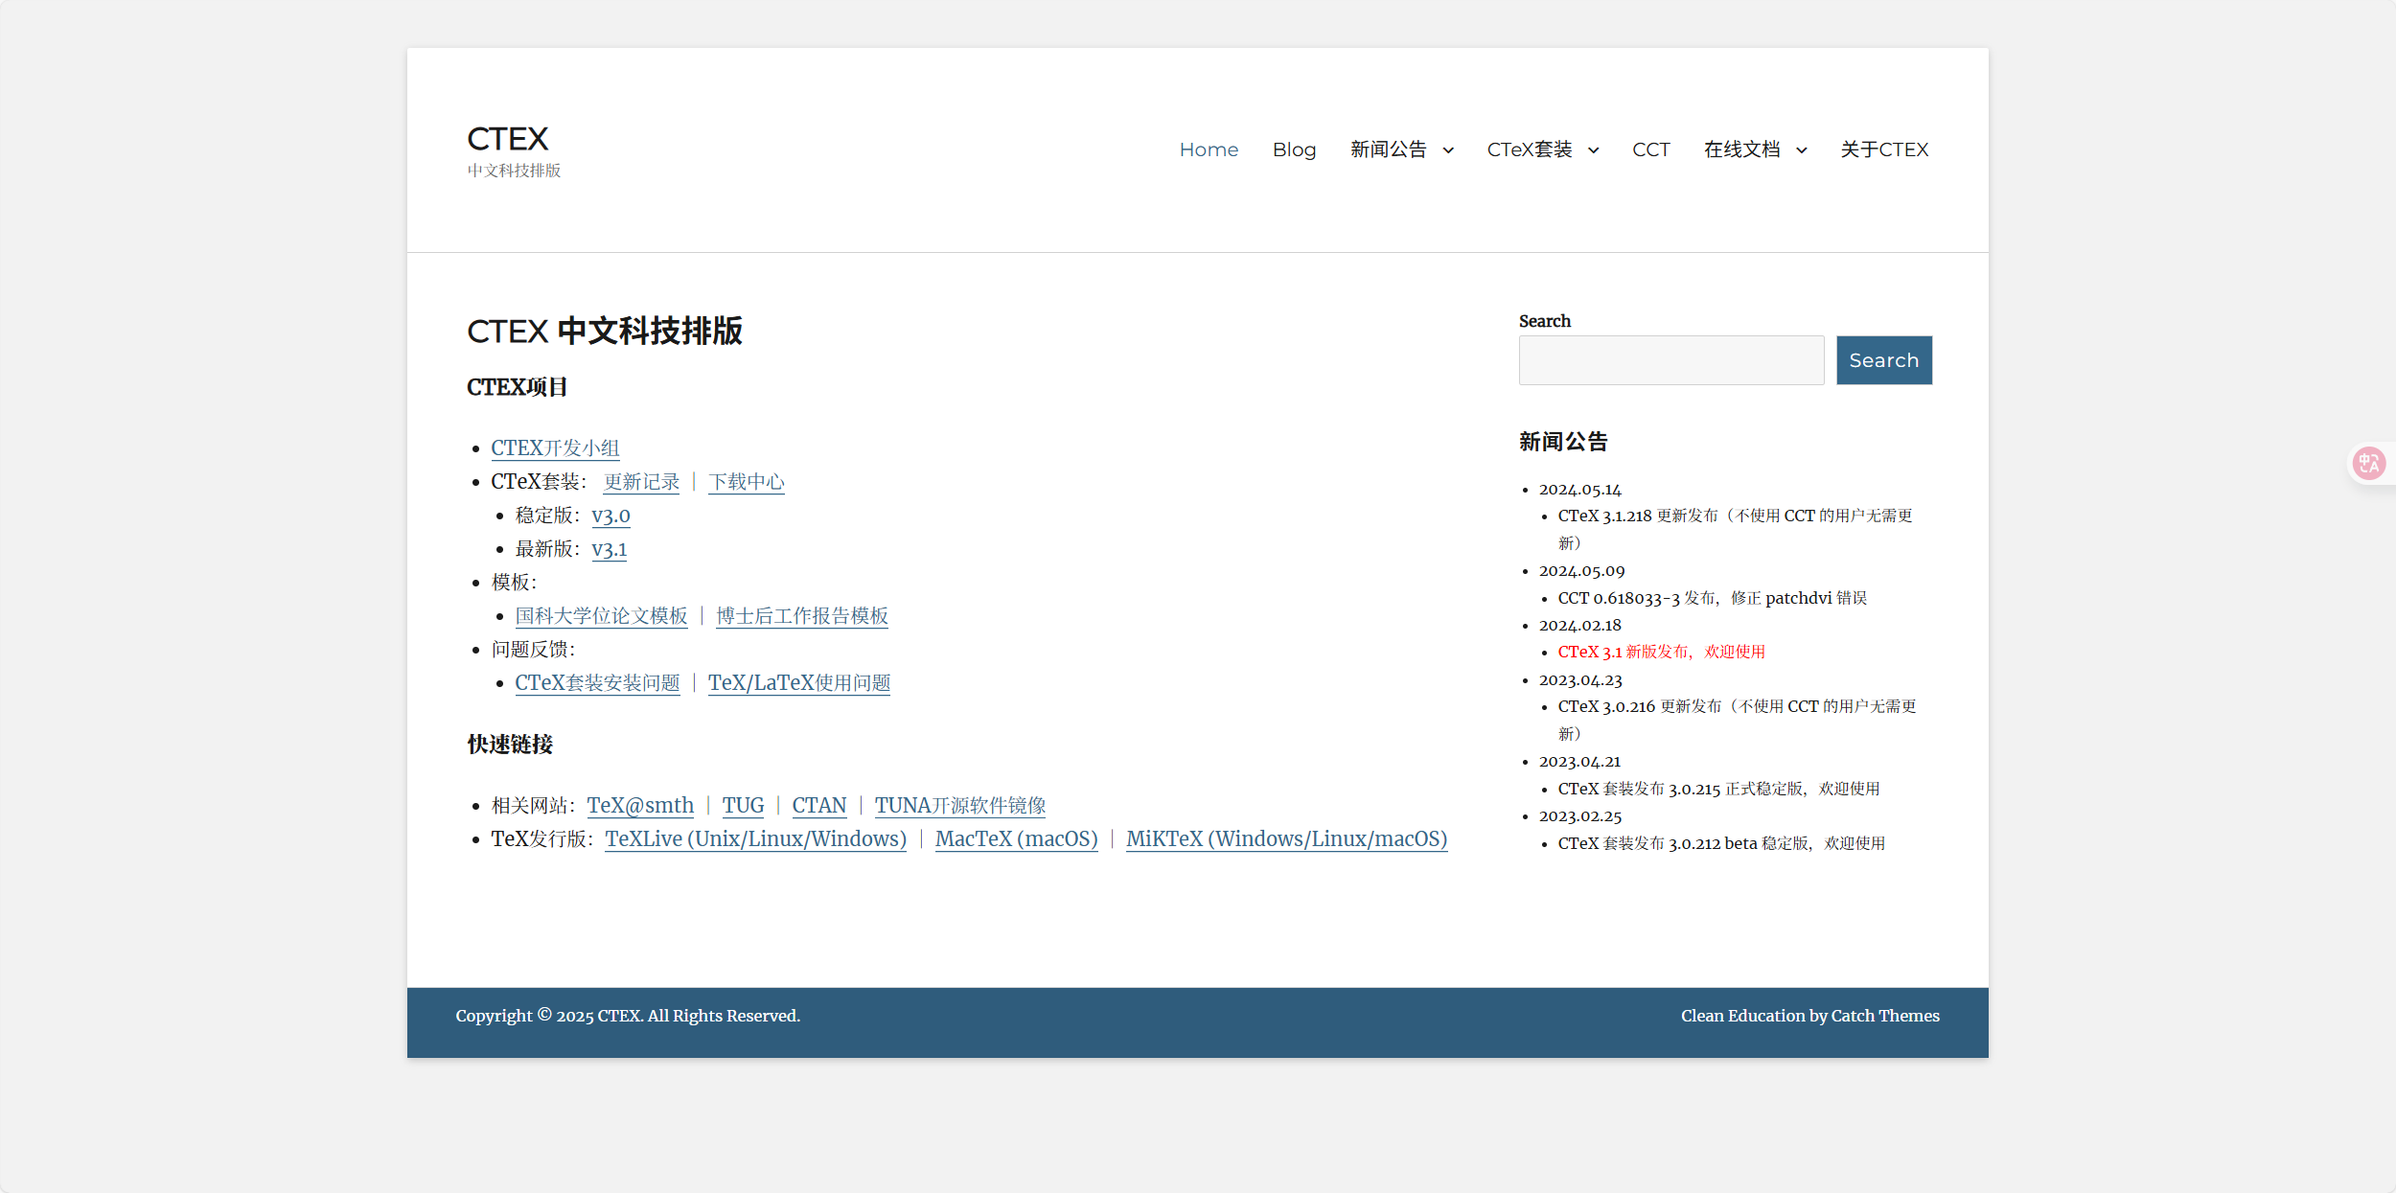
Task: Open the v3.1 latest version link
Action: (610, 549)
